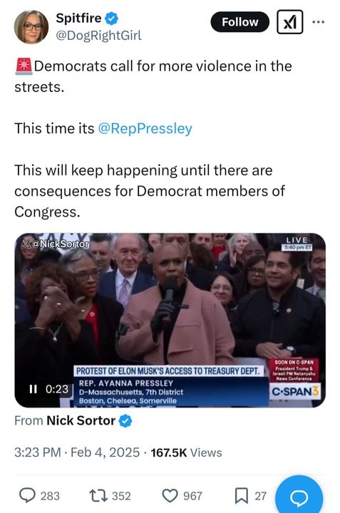The height and width of the screenshot is (513, 340).
Task: Open Spitfire's profile avatar
Action: click(31, 27)
